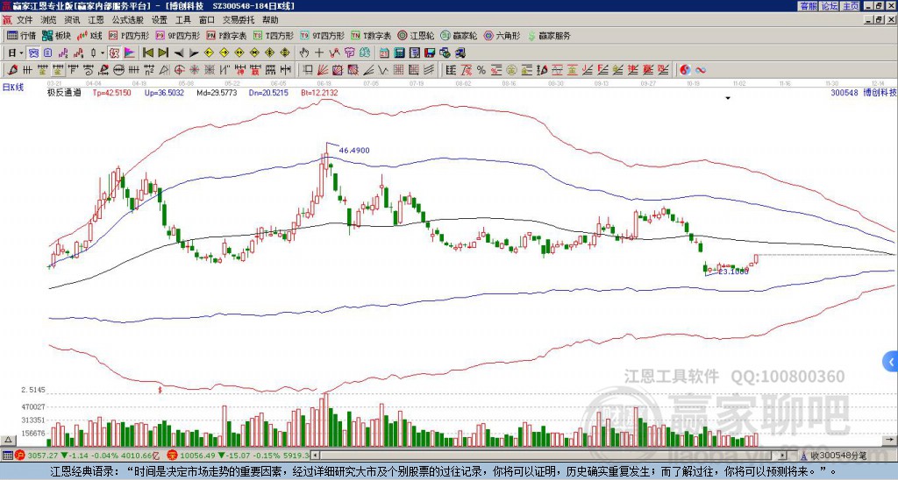The height and width of the screenshot is (480, 898).
Task: Click the horizontal scrollbar right arrow
Action: point(783,455)
